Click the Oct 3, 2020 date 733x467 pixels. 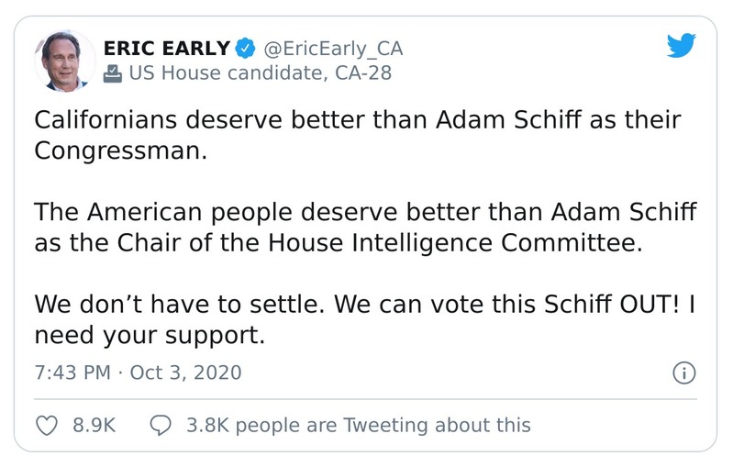pos(188,372)
